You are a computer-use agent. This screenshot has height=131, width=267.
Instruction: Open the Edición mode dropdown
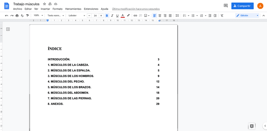tap(247, 16)
